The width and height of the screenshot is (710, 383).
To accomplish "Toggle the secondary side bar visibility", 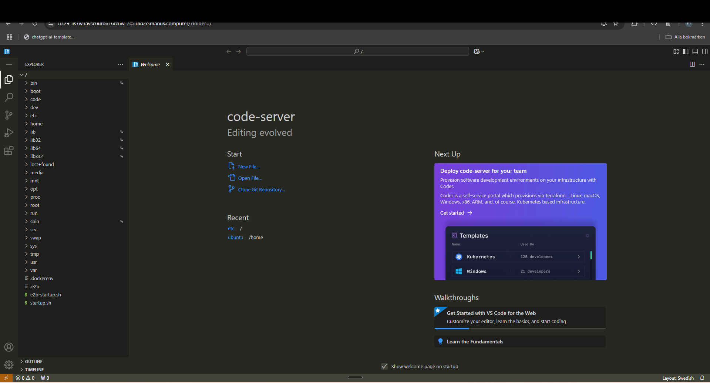I will [x=705, y=51].
